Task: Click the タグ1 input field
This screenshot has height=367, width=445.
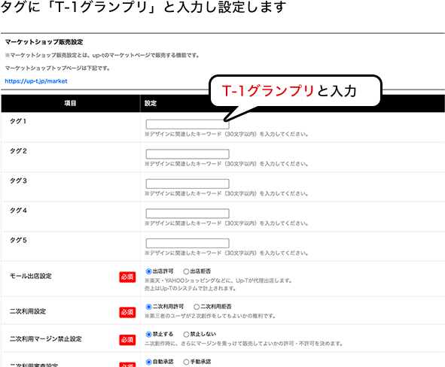Action: (187, 124)
